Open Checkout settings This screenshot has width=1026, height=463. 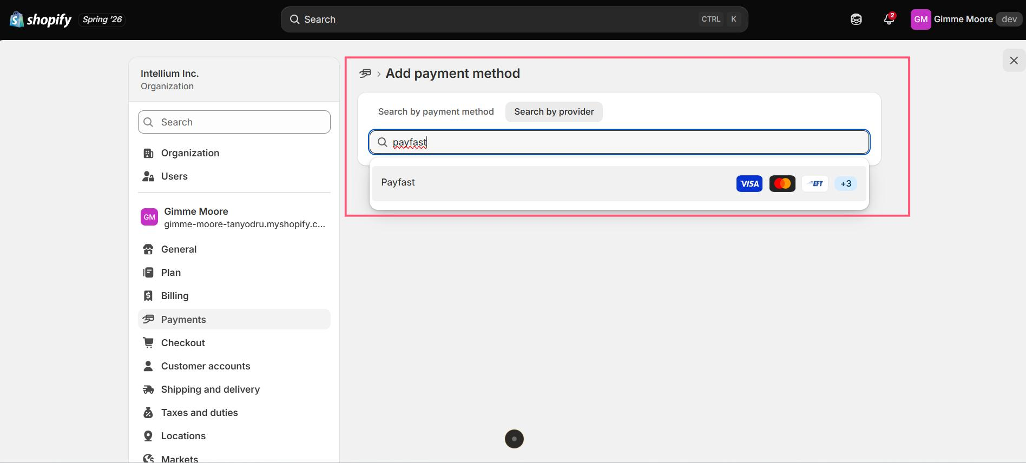234,343
